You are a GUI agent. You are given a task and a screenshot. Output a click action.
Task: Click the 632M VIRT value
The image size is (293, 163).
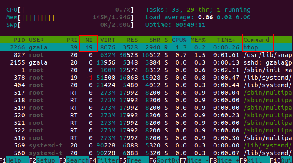coord(108,55)
